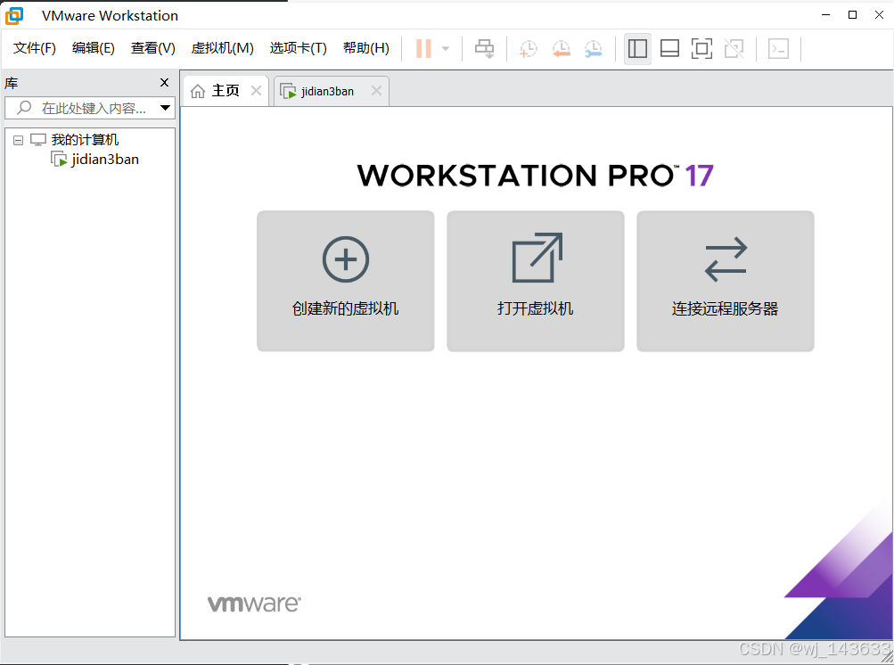Take a snapshot with the clock-plus icon
Screen dimensions: 894x665
[528, 48]
